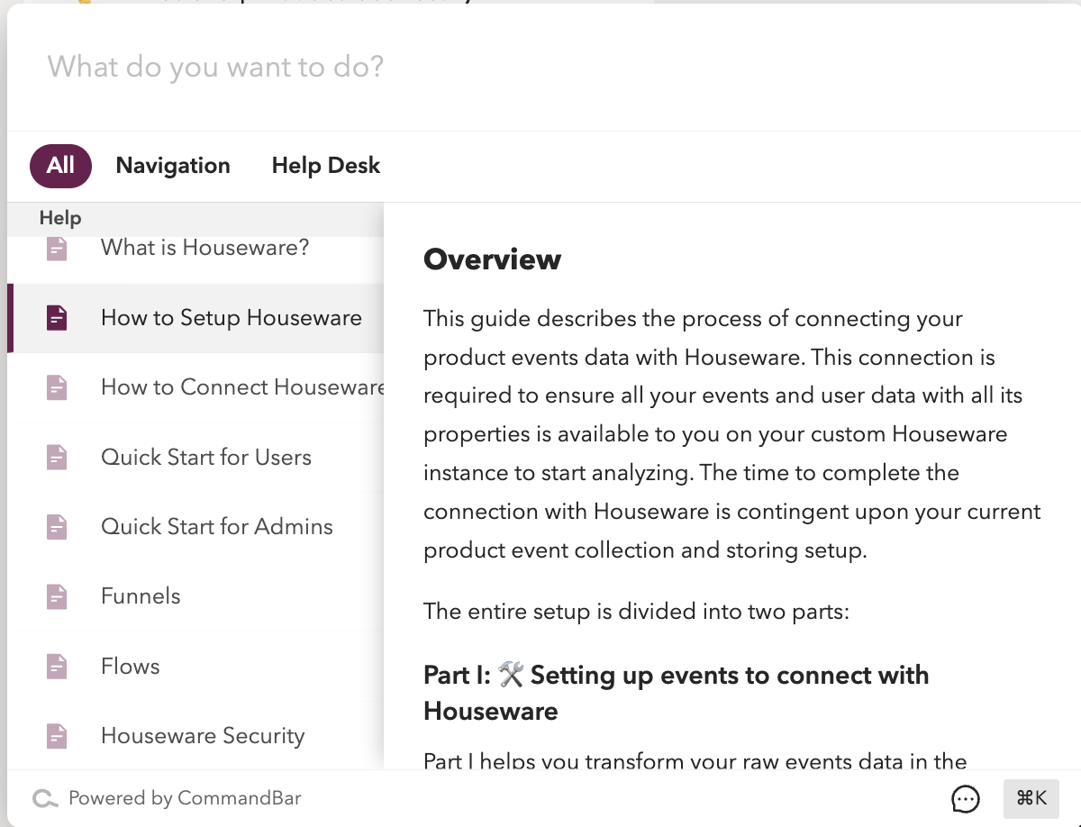Switch to the Help Desk tab
The height and width of the screenshot is (827, 1081).
coord(326,166)
